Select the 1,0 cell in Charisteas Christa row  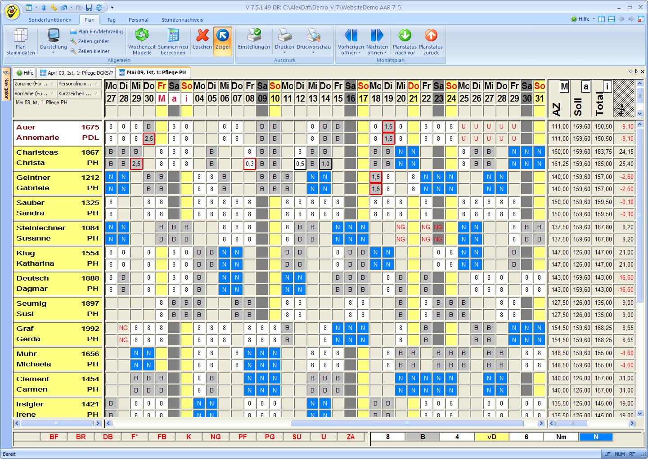click(325, 164)
